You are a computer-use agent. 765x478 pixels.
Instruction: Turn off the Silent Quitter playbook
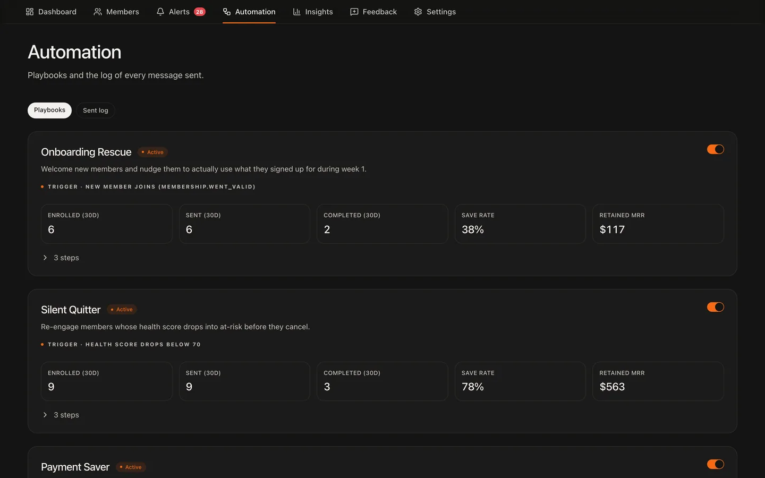coord(715,307)
